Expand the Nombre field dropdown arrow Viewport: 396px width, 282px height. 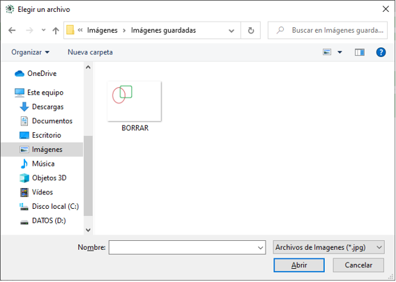point(260,248)
